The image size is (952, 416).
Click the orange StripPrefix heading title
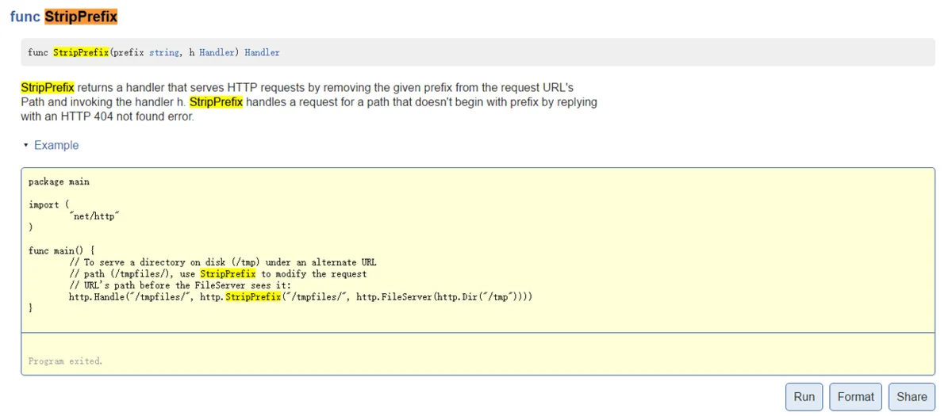pyautogui.click(x=81, y=17)
